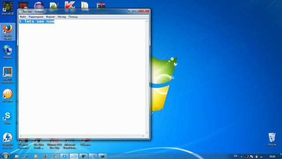Select the Кошче recycle bin icon
This screenshot has width=282, height=159.
coord(272,139)
